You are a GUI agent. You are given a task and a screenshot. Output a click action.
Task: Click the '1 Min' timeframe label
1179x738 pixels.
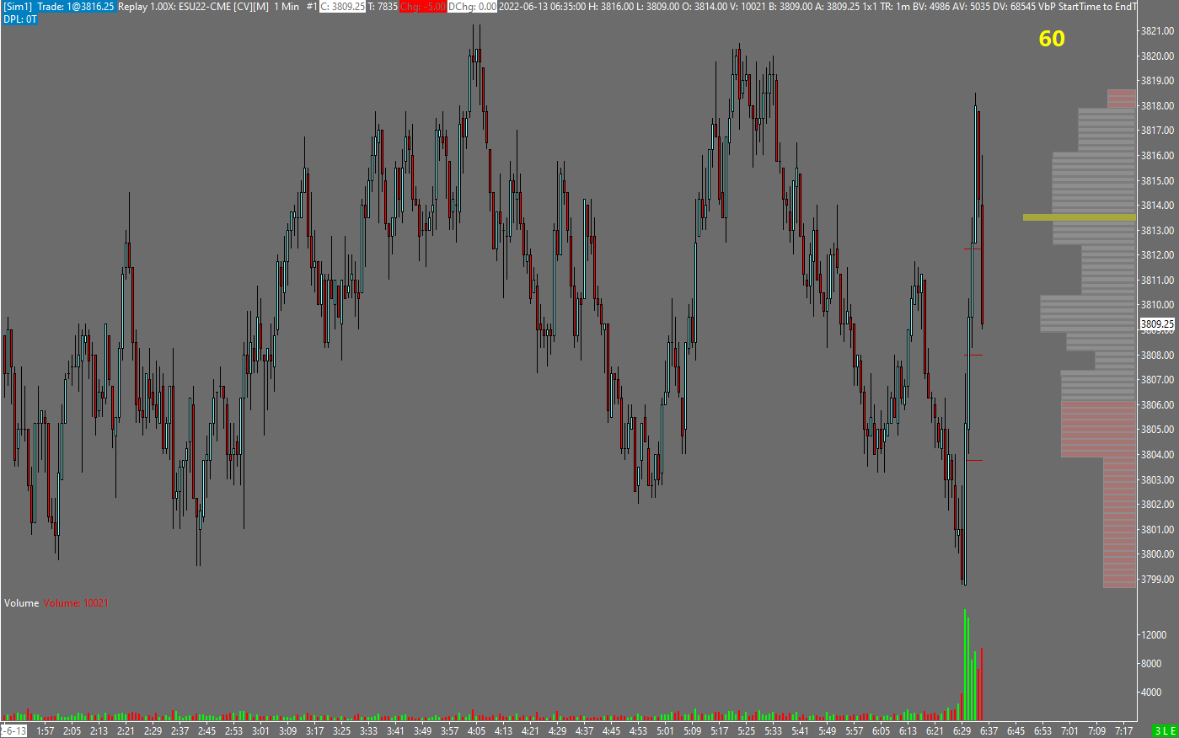287,7
